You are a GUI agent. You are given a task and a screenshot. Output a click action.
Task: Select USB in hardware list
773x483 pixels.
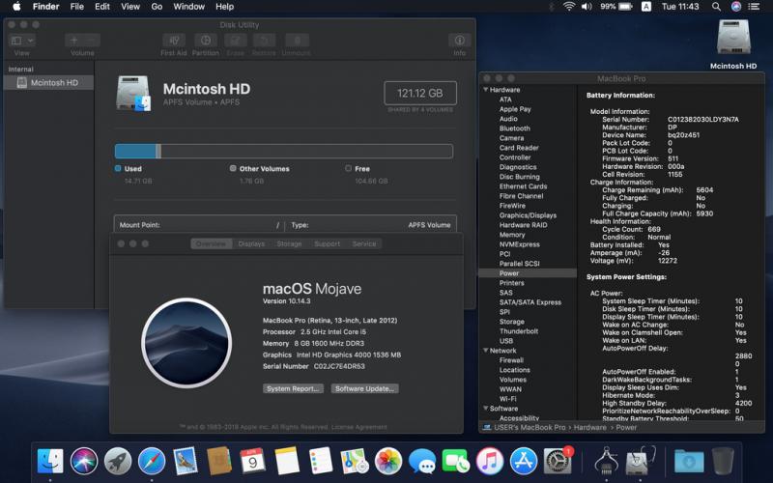tap(505, 341)
